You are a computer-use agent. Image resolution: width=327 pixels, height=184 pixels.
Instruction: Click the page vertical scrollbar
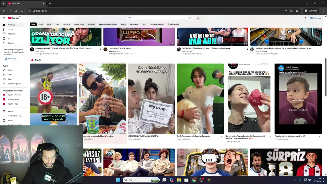coord(325,77)
